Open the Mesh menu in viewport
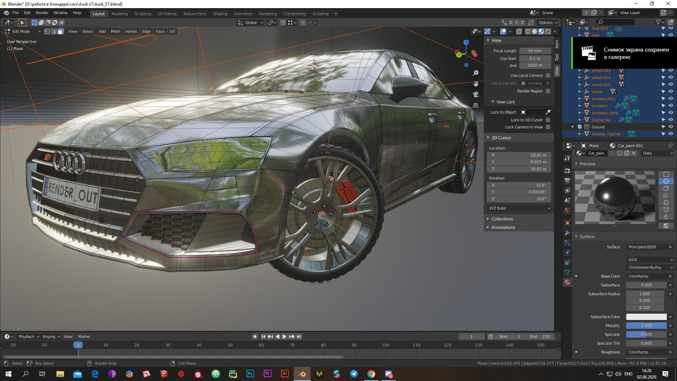This screenshot has width=677, height=381. 115,31
